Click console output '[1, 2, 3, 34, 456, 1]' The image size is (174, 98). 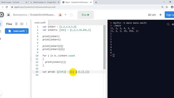point(125,31)
